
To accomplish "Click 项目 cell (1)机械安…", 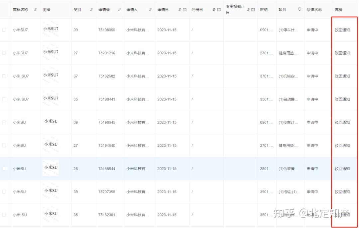I will pos(289,76).
